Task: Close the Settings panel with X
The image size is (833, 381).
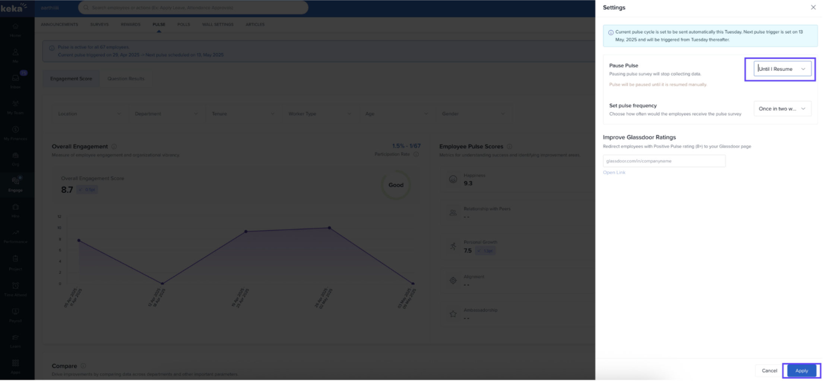Action: point(813,7)
